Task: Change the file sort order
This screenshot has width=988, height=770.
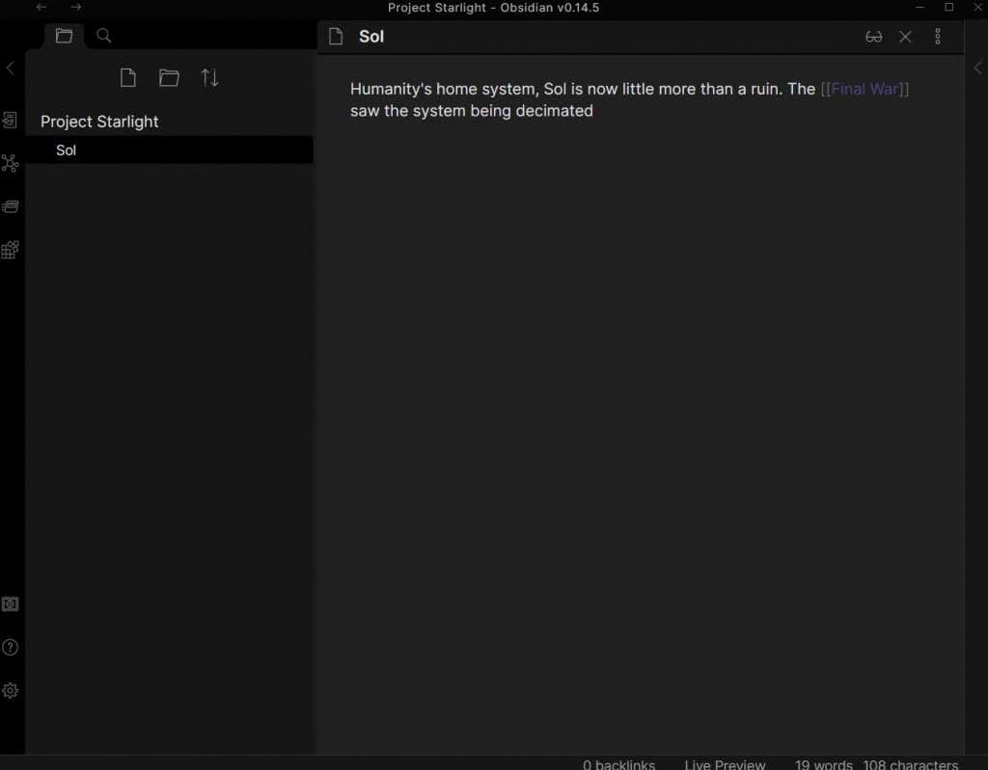Action: pos(209,78)
